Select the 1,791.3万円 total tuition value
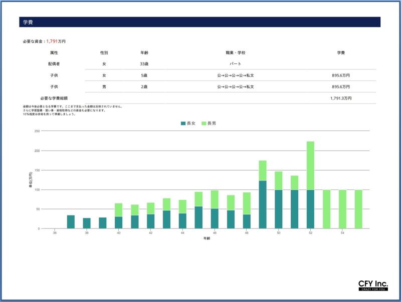 click(340, 98)
